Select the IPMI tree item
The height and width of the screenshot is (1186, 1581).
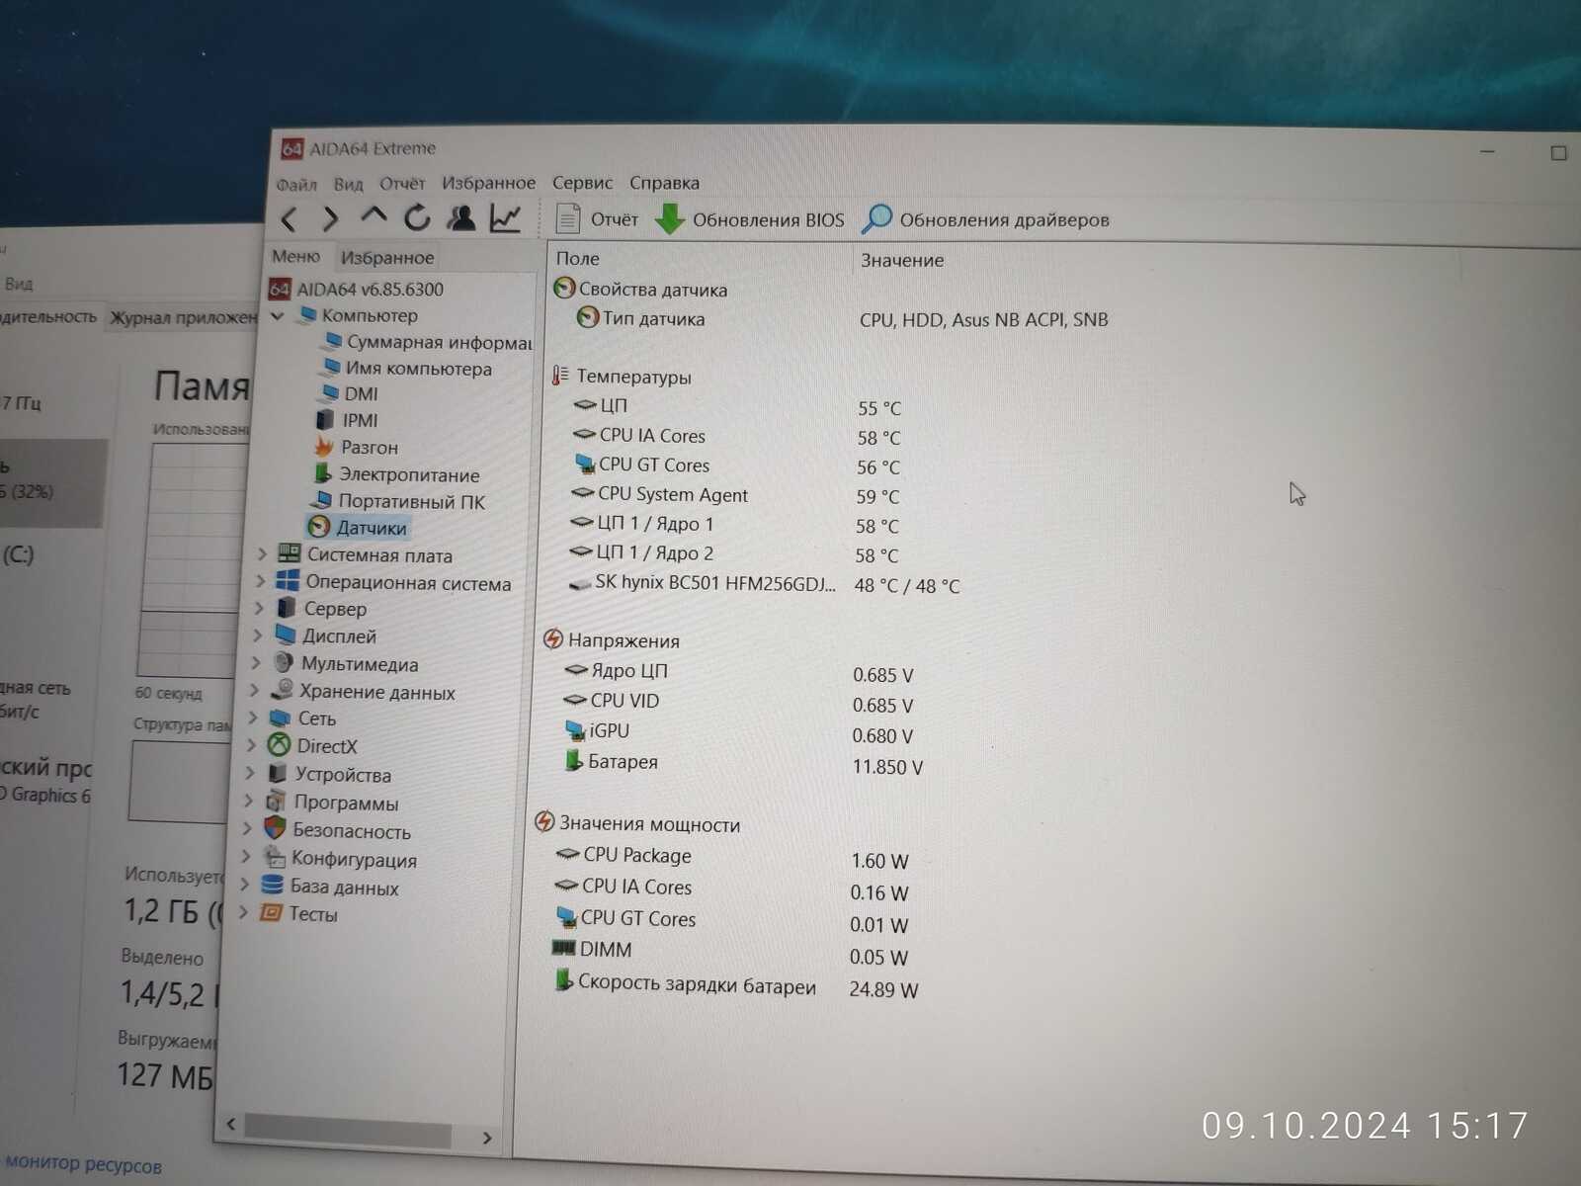[347, 420]
